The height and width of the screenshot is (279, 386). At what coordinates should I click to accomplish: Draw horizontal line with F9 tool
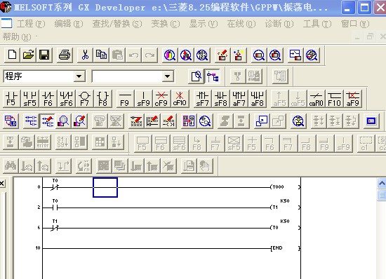tap(125, 99)
